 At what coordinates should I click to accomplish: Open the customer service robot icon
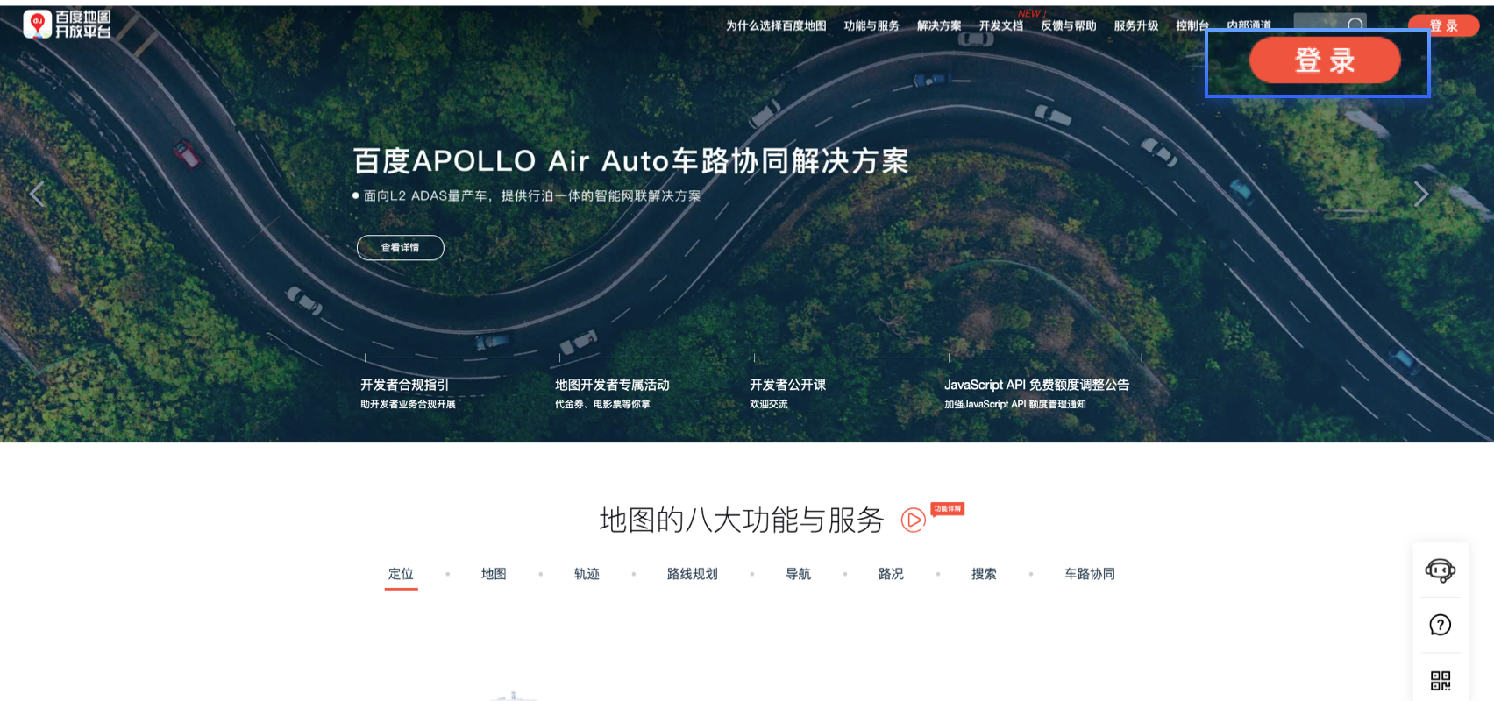click(x=1440, y=570)
